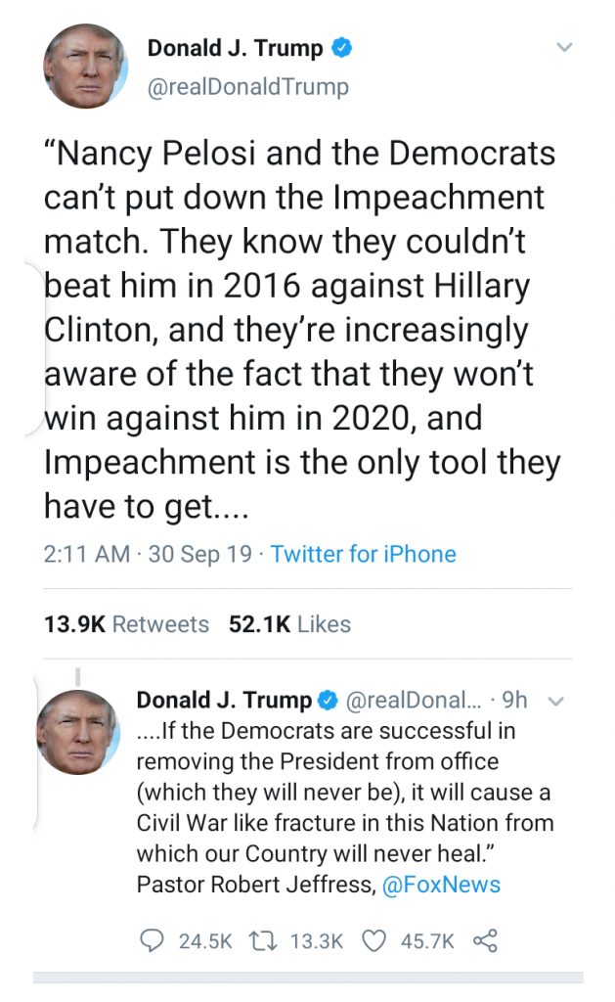View the 52.1K Likes list
The width and height of the screenshot is (615, 1002).
[x=288, y=624]
